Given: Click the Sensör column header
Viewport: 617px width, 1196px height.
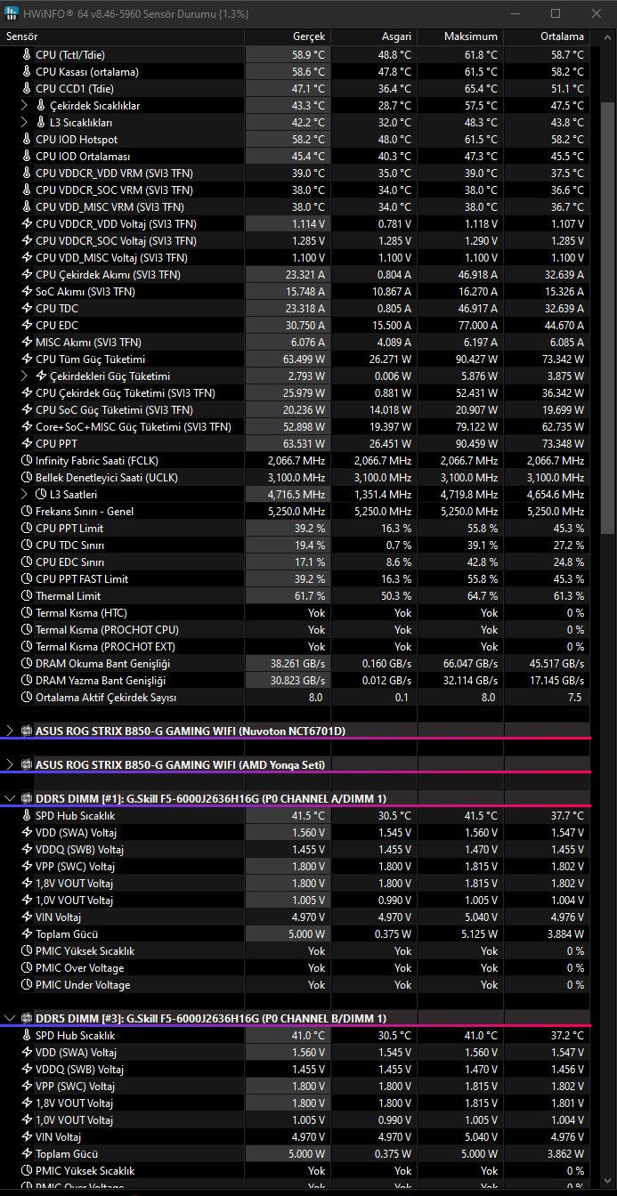Looking at the screenshot, I should [x=123, y=36].
